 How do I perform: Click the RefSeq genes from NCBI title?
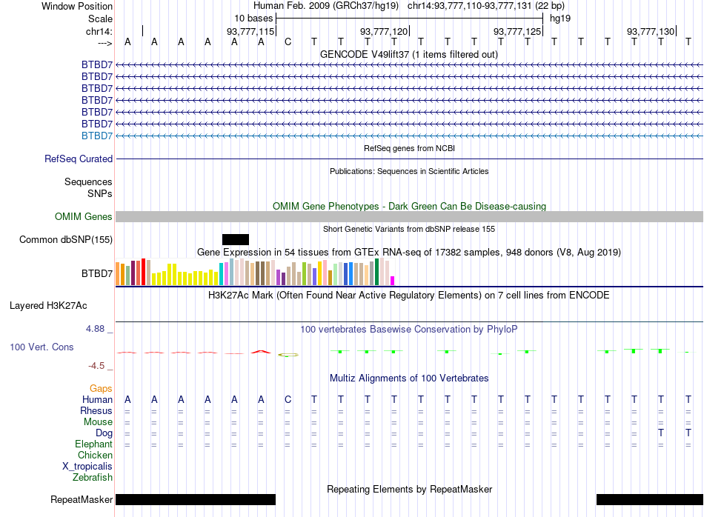point(409,148)
